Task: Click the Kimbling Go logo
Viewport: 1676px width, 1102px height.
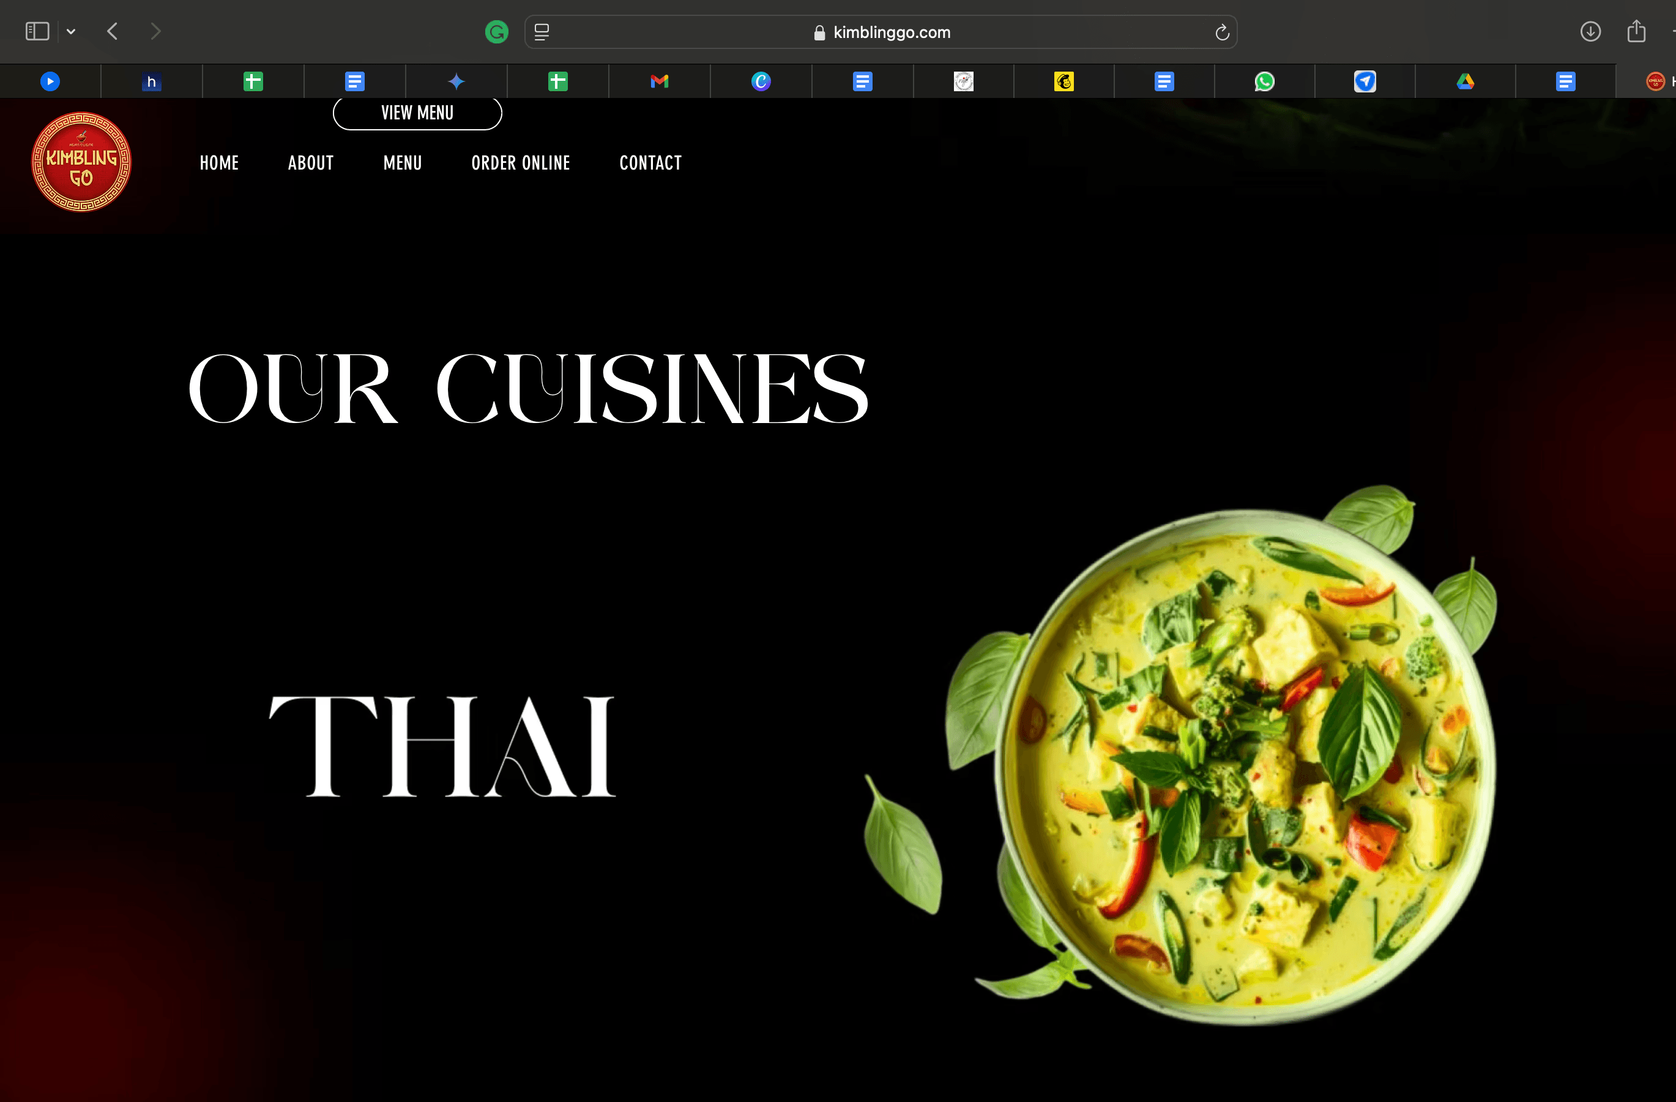Action: (81, 162)
